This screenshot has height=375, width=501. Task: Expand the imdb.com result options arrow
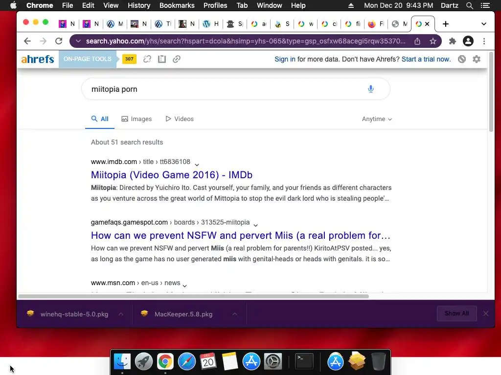[197, 165]
